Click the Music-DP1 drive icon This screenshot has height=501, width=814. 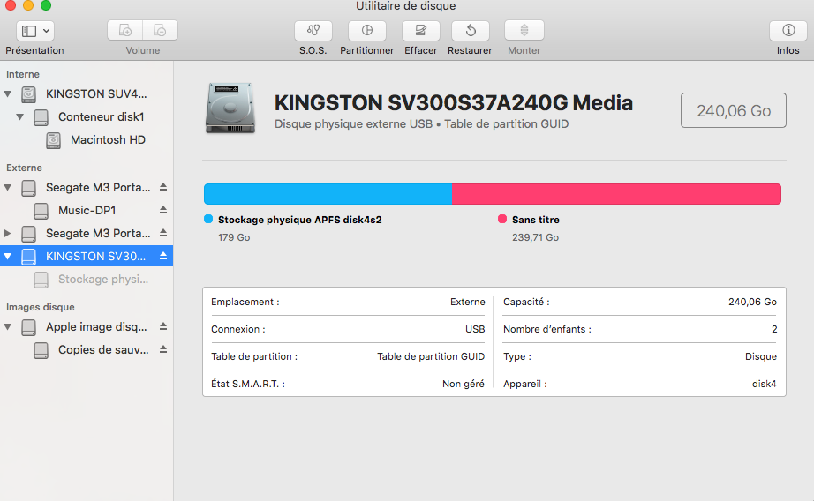coord(41,211)
